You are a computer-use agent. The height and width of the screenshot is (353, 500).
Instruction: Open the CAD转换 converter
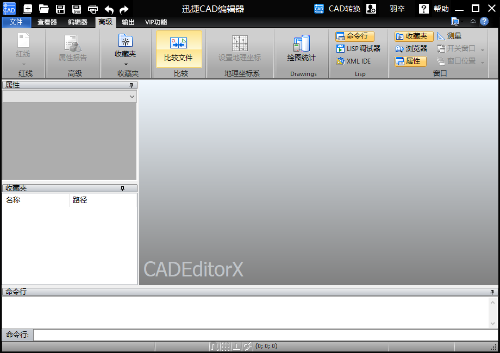[x=337, y=9]
